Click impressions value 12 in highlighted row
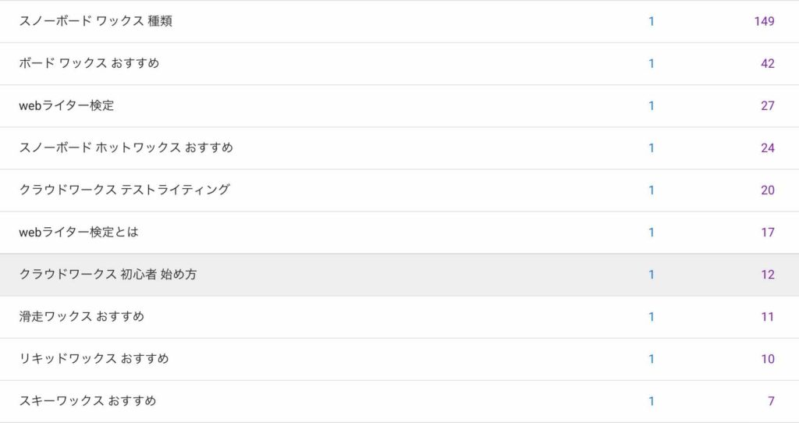 768,275
